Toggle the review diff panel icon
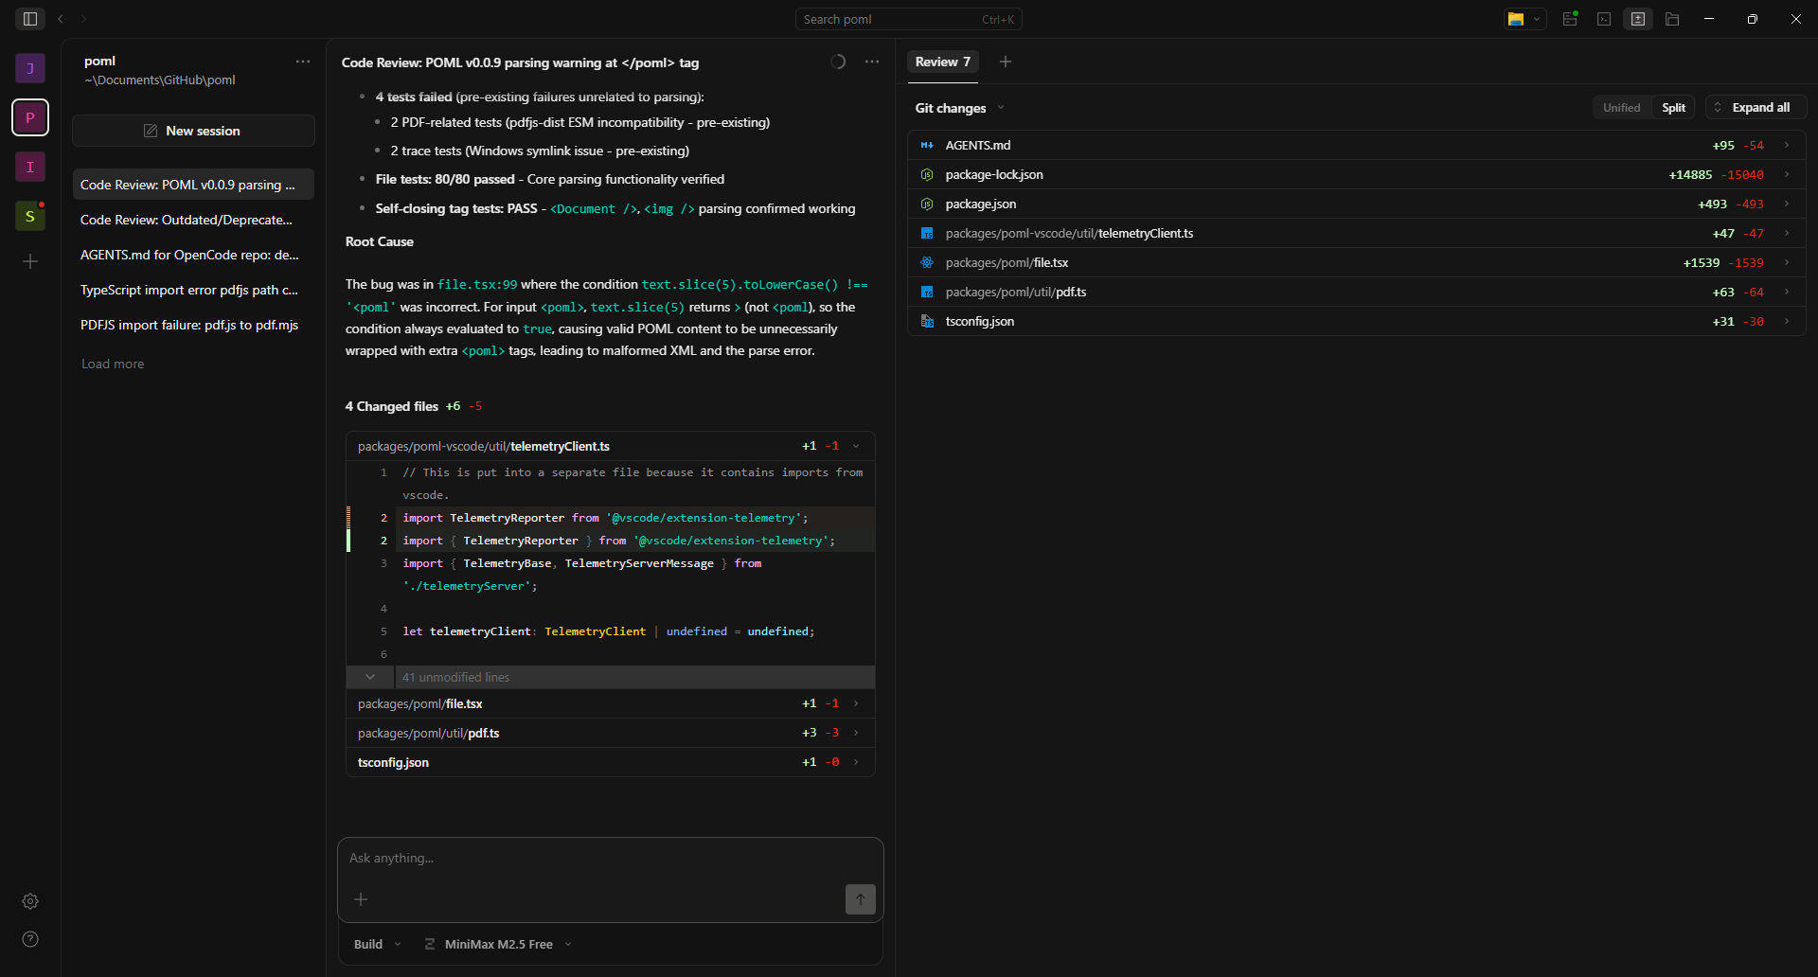Image resolution: width=1818 pixels, height=977 pixels. click(x=1638, y=19)
